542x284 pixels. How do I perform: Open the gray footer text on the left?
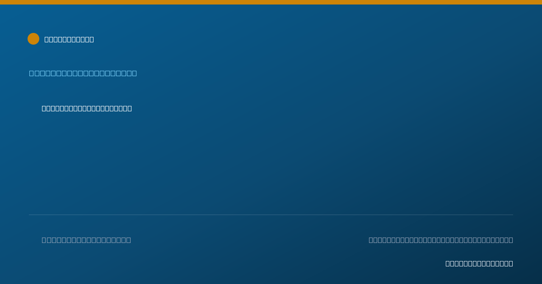point(86,240)
